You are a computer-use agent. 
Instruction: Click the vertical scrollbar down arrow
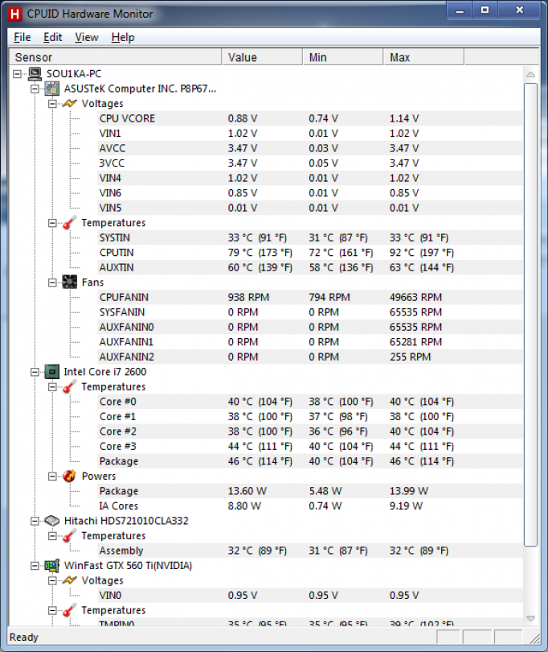pos(530,617)
